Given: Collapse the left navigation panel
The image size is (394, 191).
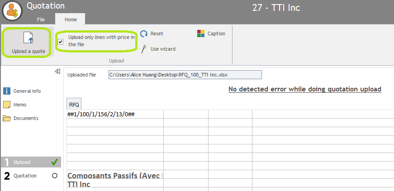Looking at the screenshot, I should coord(57,72).
